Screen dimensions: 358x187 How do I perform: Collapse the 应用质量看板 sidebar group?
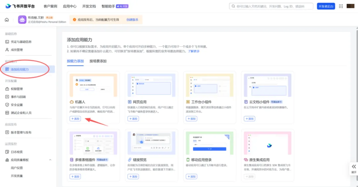click(x=50, y=160)
